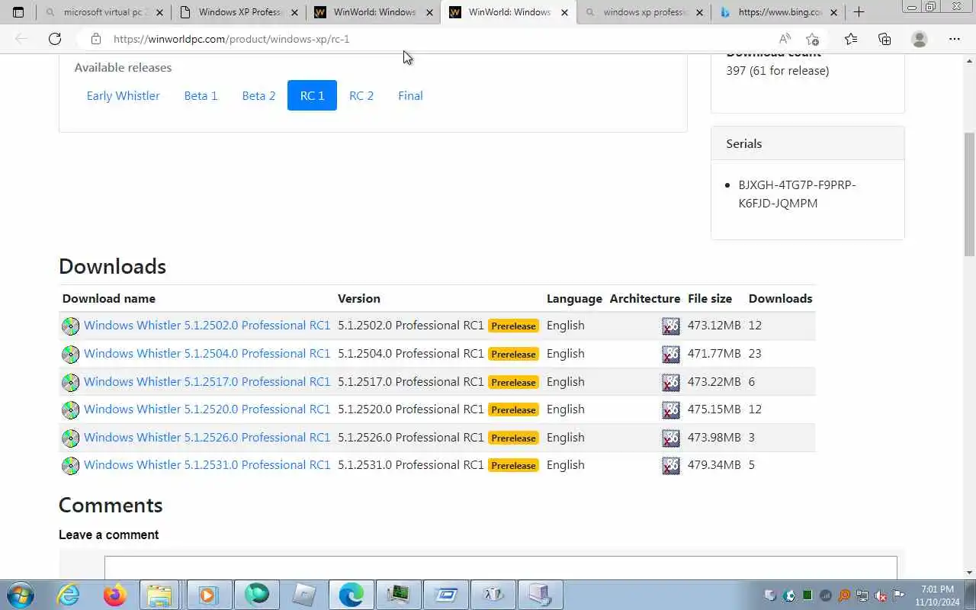Open the computer icon taskbar app
The height and width of the screenshot is (610, 976).
point(540,595)
